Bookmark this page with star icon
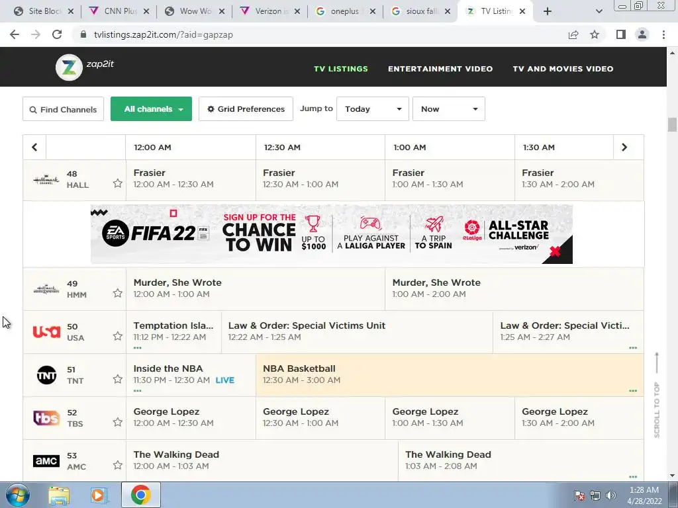Image resolution: width=678 pixels, height=508 pixels. [x=595, y=34]
